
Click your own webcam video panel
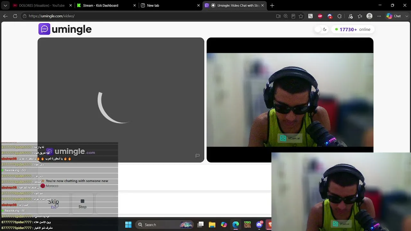290,100
